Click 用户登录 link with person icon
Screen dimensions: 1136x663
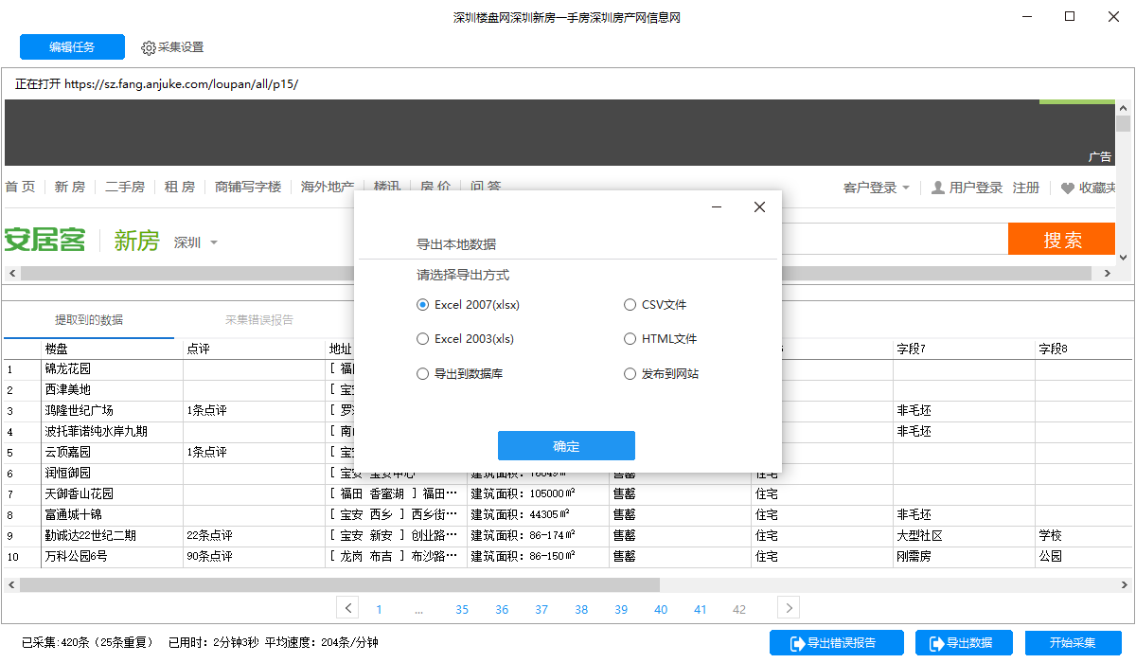click(x=967, y=188)
